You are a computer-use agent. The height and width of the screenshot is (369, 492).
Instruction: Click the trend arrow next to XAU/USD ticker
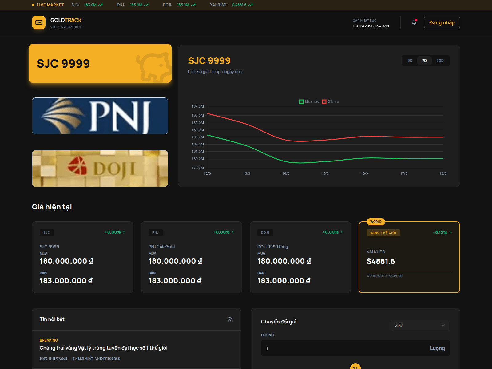(251, 5)
